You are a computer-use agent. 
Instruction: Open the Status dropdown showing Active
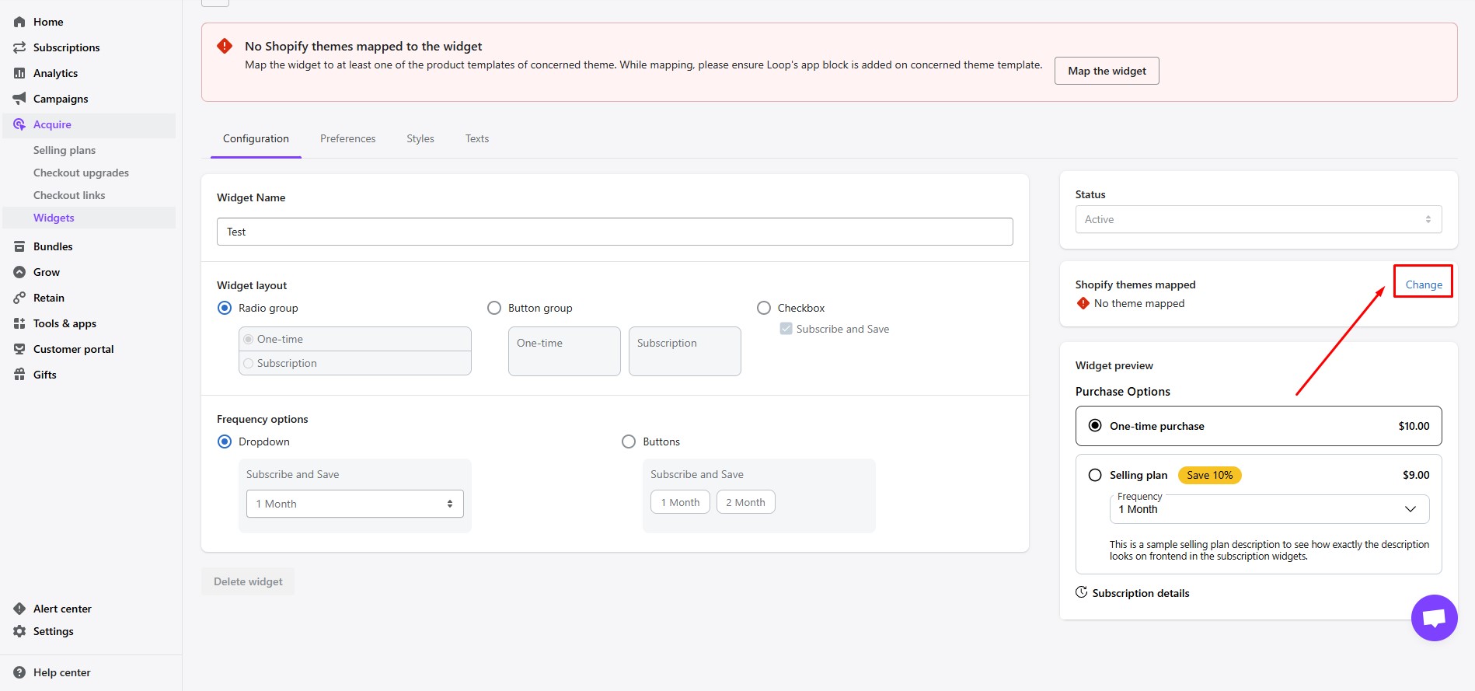(x=1257, y=219)
